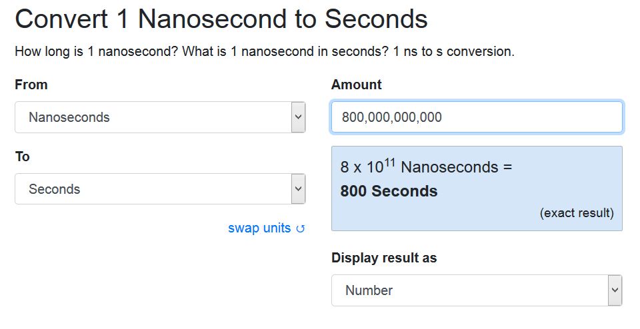The height and width of the screenshot is (329, 640).
Task: Click inside the blue result box
Action: point(477,188)
